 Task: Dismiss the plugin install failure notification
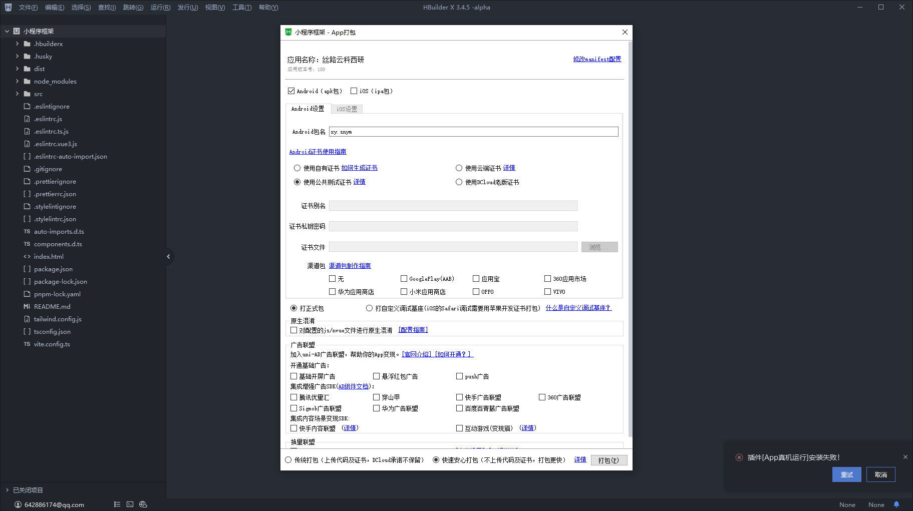(x=905, y=457)
